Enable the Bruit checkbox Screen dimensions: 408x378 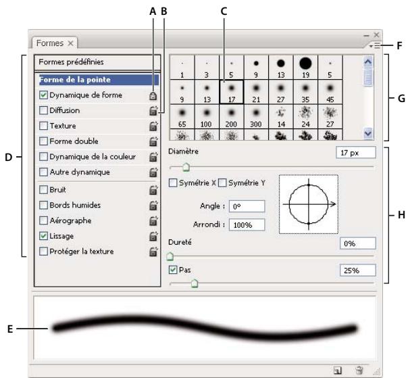[x=43, y=189]
